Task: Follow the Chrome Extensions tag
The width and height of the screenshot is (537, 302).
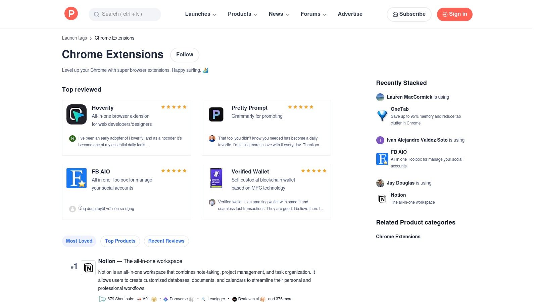Action: pos(184,55)
